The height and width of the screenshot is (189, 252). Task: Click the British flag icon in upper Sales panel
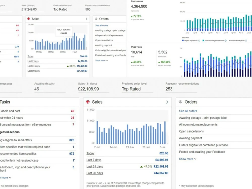(x=28, y=19)
